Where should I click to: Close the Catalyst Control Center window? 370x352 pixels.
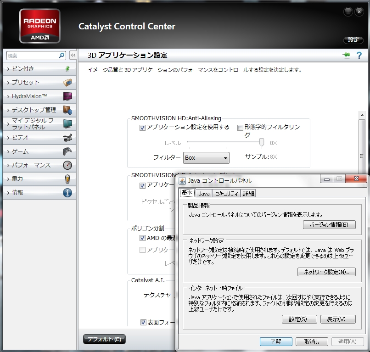tap(359, 12)
